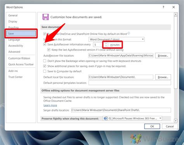This screenshot has width=184, height=145.
Task: Open the Preserve fidelity document dropdown
Action: point(132,118)
